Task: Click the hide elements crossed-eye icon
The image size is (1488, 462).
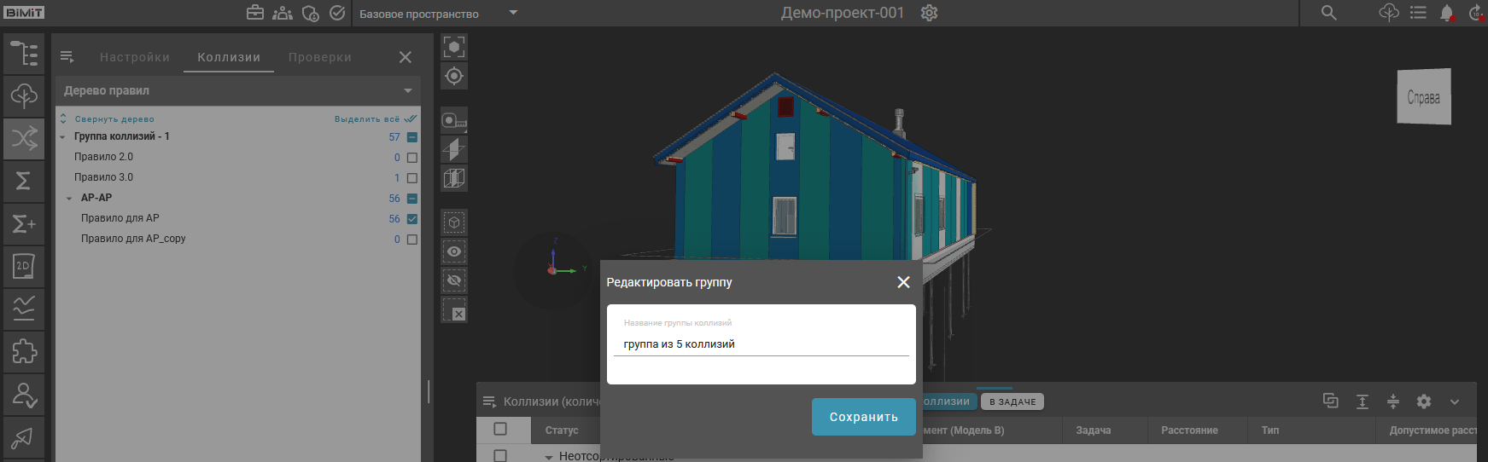Action: point(454,280)
